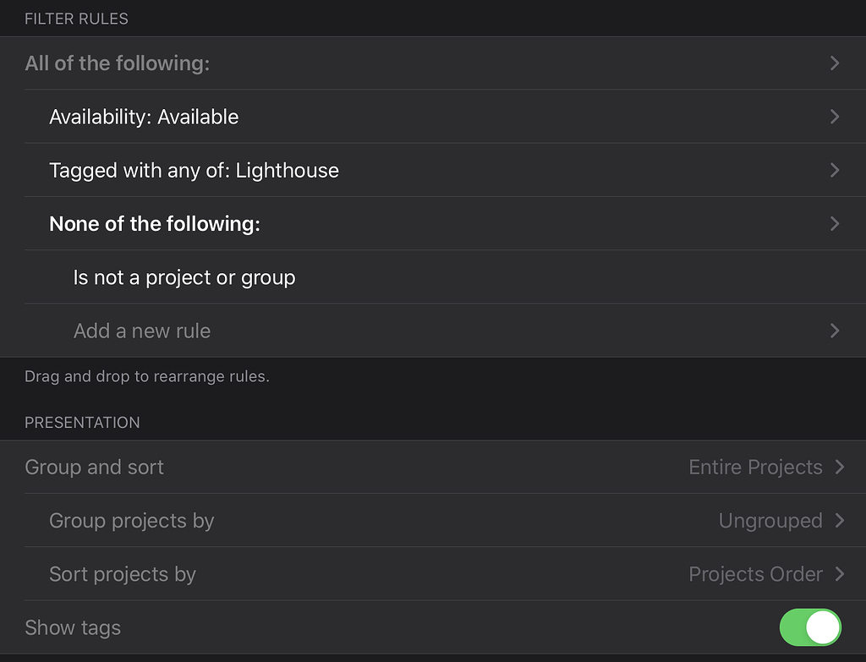Disable the Show tags toggle
This screenshot has height=662, width=866.
click(809, 627)
